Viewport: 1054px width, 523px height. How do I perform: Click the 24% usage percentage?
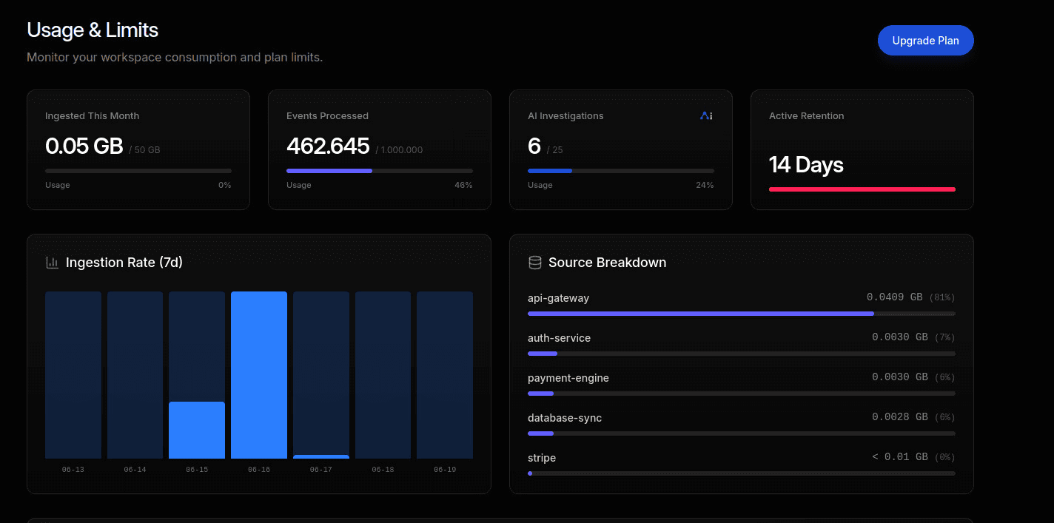pos(705,185)
